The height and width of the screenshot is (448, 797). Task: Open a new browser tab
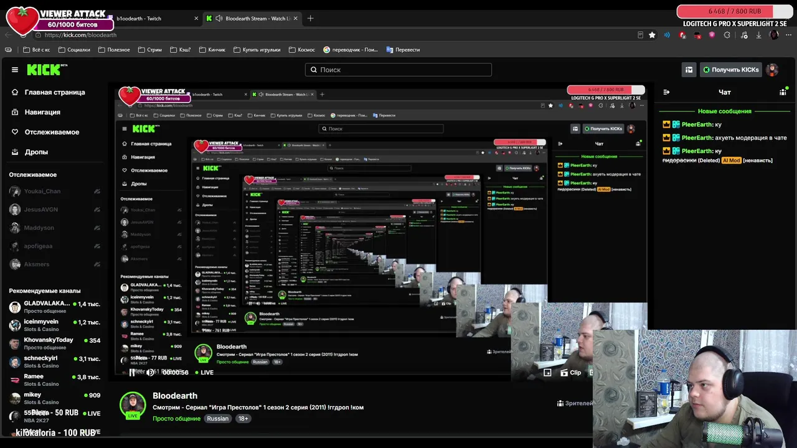tap(310, 18)
